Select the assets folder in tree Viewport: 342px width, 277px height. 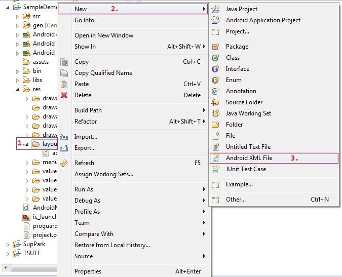click(41, 62)
